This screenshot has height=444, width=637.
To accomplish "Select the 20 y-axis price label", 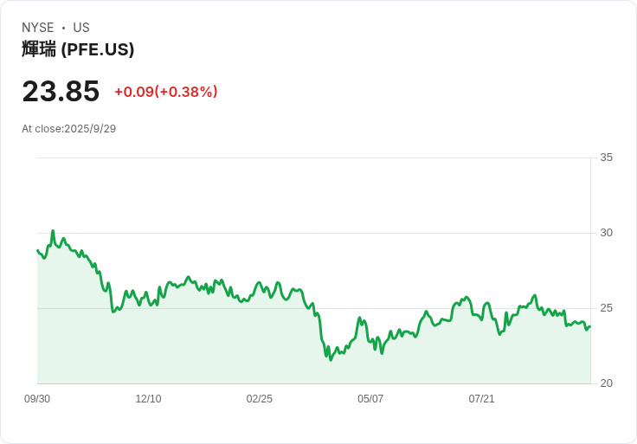I will [606, 383].
